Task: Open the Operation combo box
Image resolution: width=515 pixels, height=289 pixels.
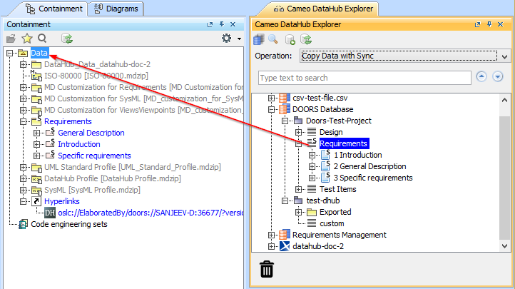Action: point(404,56)
